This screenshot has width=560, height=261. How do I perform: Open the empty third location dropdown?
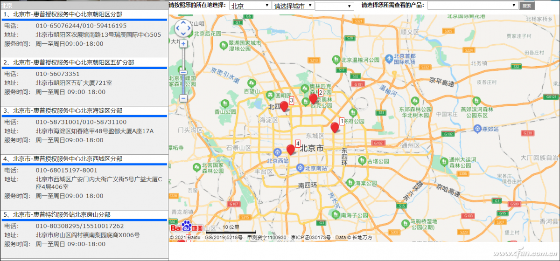pyautogui.click(x=335, y=6)
